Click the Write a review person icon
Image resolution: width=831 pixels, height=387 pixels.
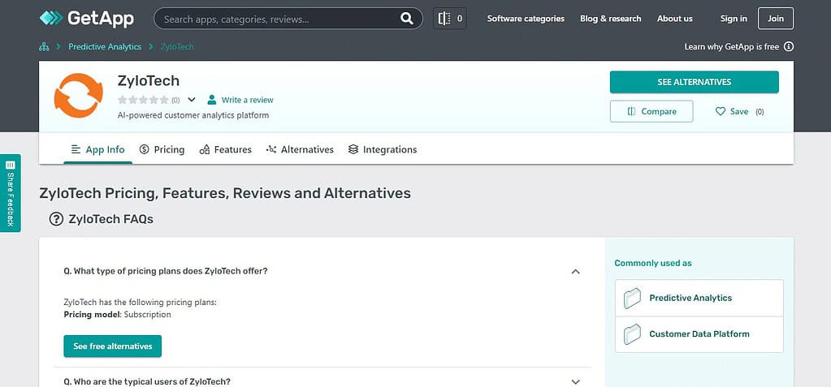click(x=212, y=100)
